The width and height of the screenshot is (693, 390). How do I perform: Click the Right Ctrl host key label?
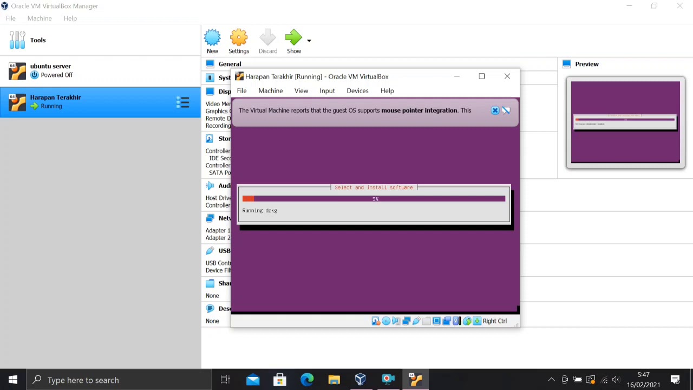point(495,321)
